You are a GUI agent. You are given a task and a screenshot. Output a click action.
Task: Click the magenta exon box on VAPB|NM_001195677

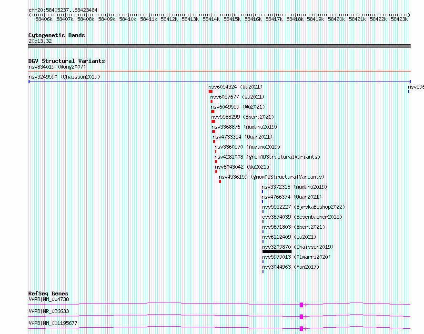[301, 329]
